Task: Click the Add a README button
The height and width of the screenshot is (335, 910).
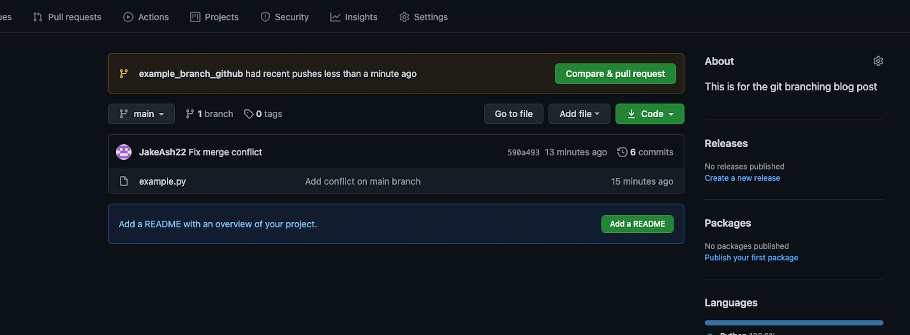Action: tap(637, 224)
